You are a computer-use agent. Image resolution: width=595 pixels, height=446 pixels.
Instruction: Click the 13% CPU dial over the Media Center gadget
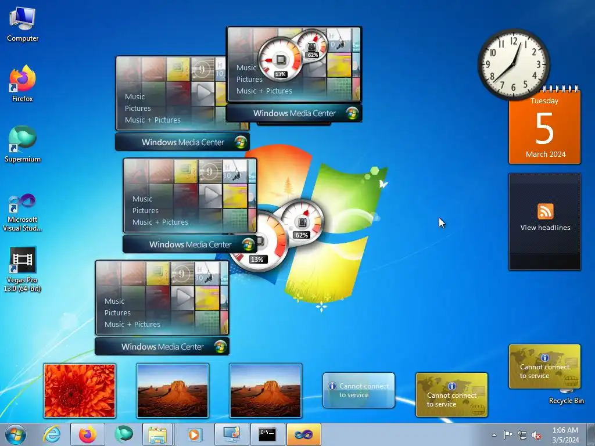pos(280,60)
